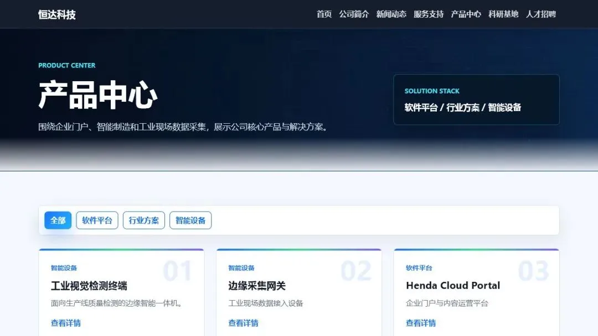Click the Henda Cloud Portal card title
The width and height of the screenshot is (598, 336).
453,285
